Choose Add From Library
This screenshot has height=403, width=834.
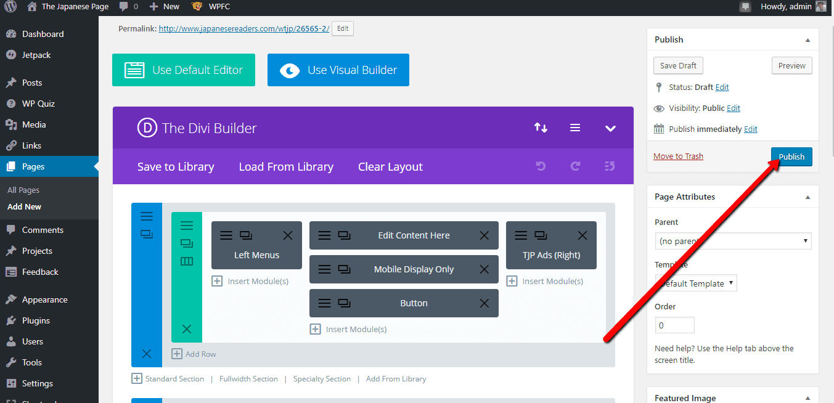coord(396,379)
